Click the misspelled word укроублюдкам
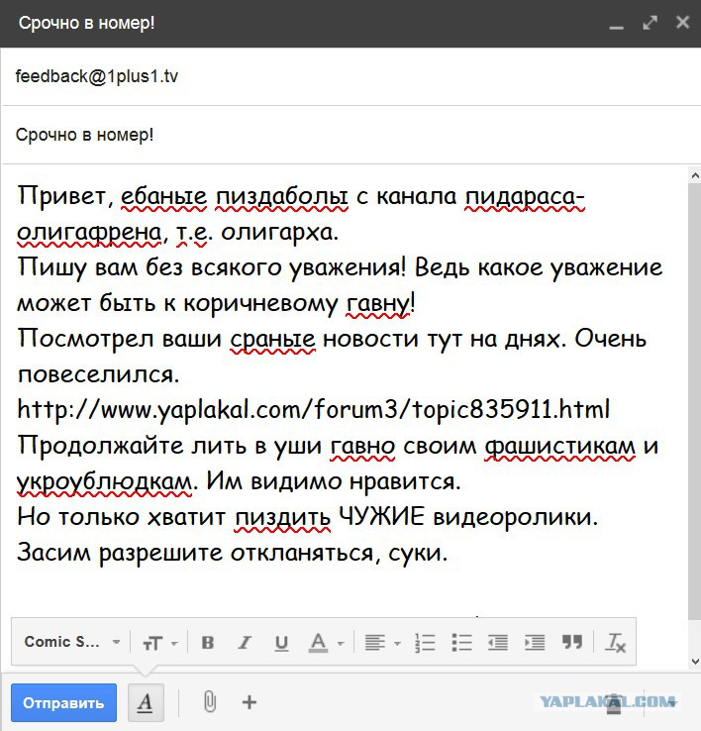 [104, 481]
